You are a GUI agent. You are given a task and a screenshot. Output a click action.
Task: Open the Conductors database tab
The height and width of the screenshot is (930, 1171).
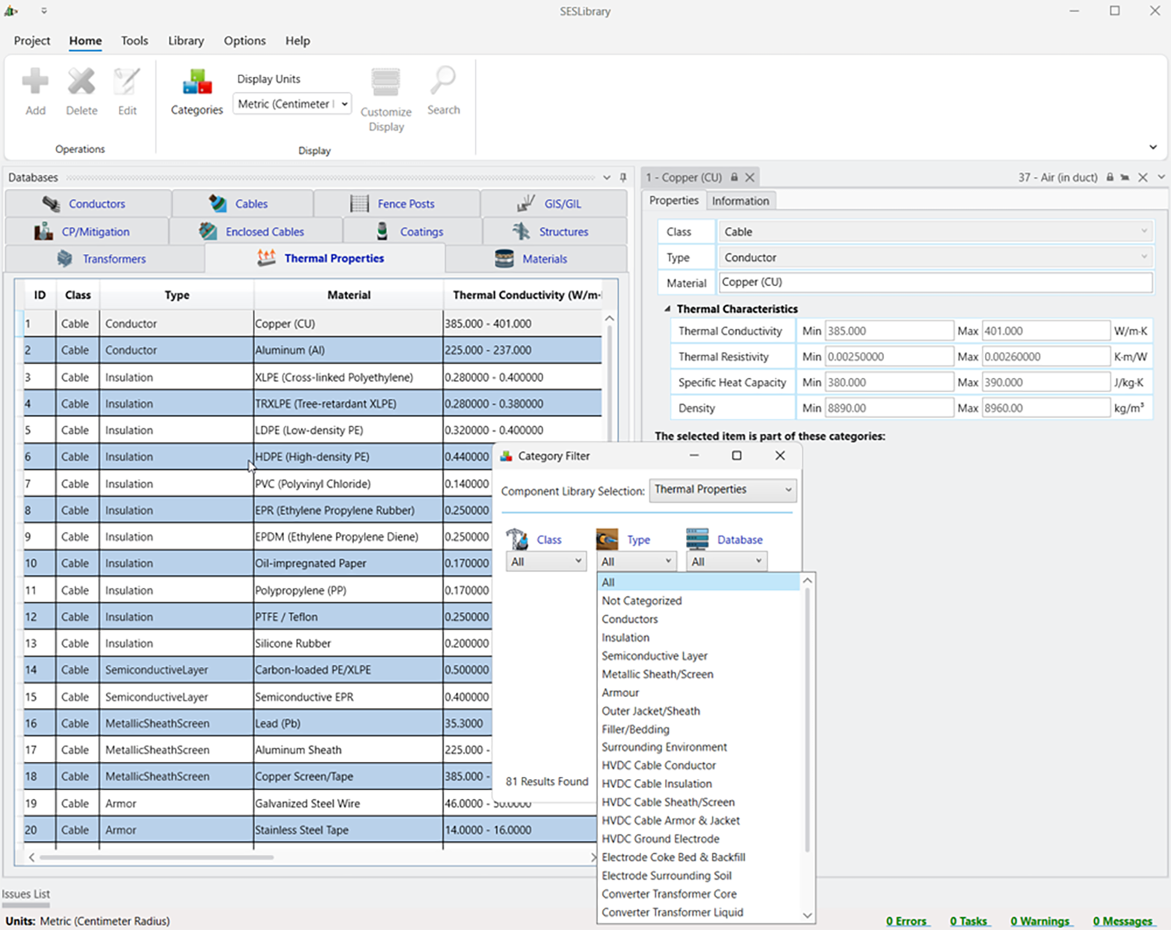pos(88,204)
